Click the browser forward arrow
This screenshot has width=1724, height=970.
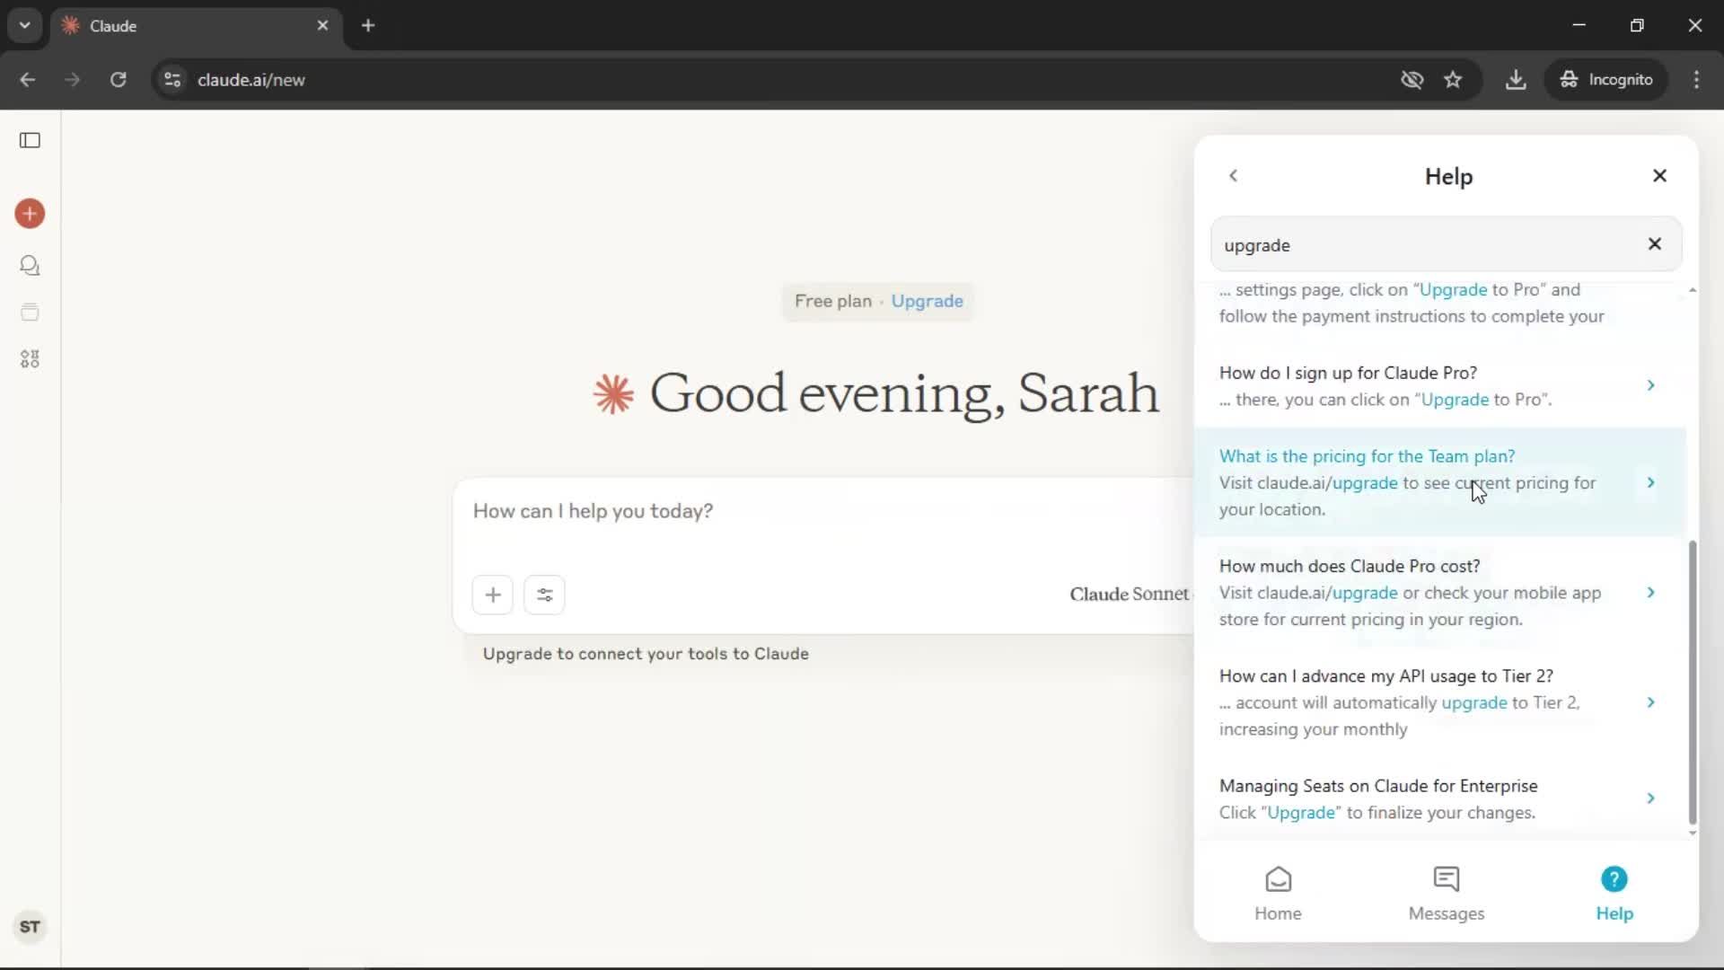[73, 80]
